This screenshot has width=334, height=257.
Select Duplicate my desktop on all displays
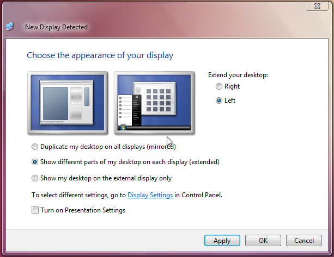click(35, 147)
